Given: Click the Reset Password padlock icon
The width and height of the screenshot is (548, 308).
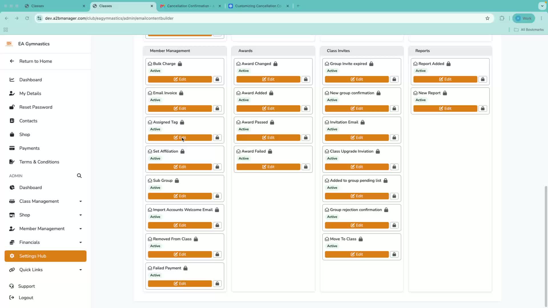Looking at the screenshot, I should point(12,107).
